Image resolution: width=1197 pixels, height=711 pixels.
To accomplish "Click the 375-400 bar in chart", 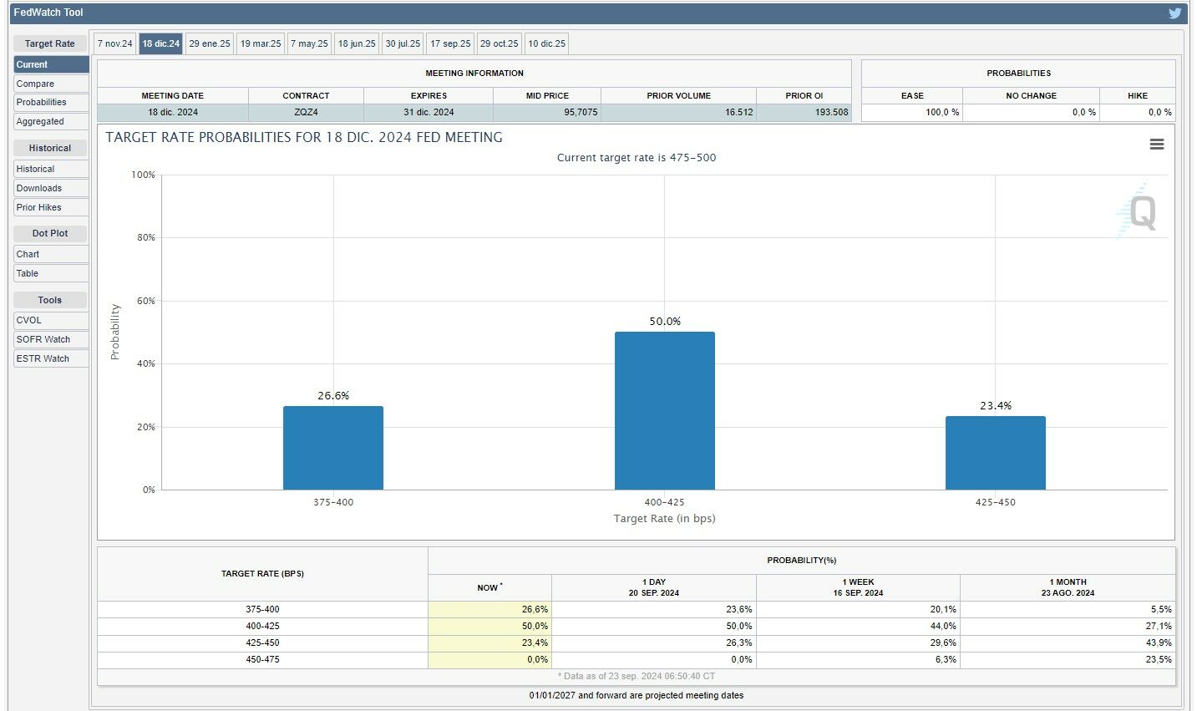I will point(332,448).
